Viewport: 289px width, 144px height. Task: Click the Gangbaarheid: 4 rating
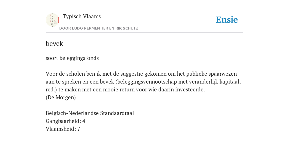tap(65, 121)
